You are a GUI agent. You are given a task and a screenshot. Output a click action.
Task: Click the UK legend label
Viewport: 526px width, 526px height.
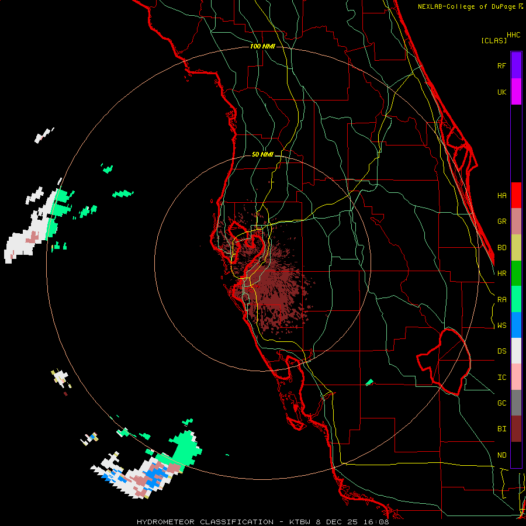[501, 92]
